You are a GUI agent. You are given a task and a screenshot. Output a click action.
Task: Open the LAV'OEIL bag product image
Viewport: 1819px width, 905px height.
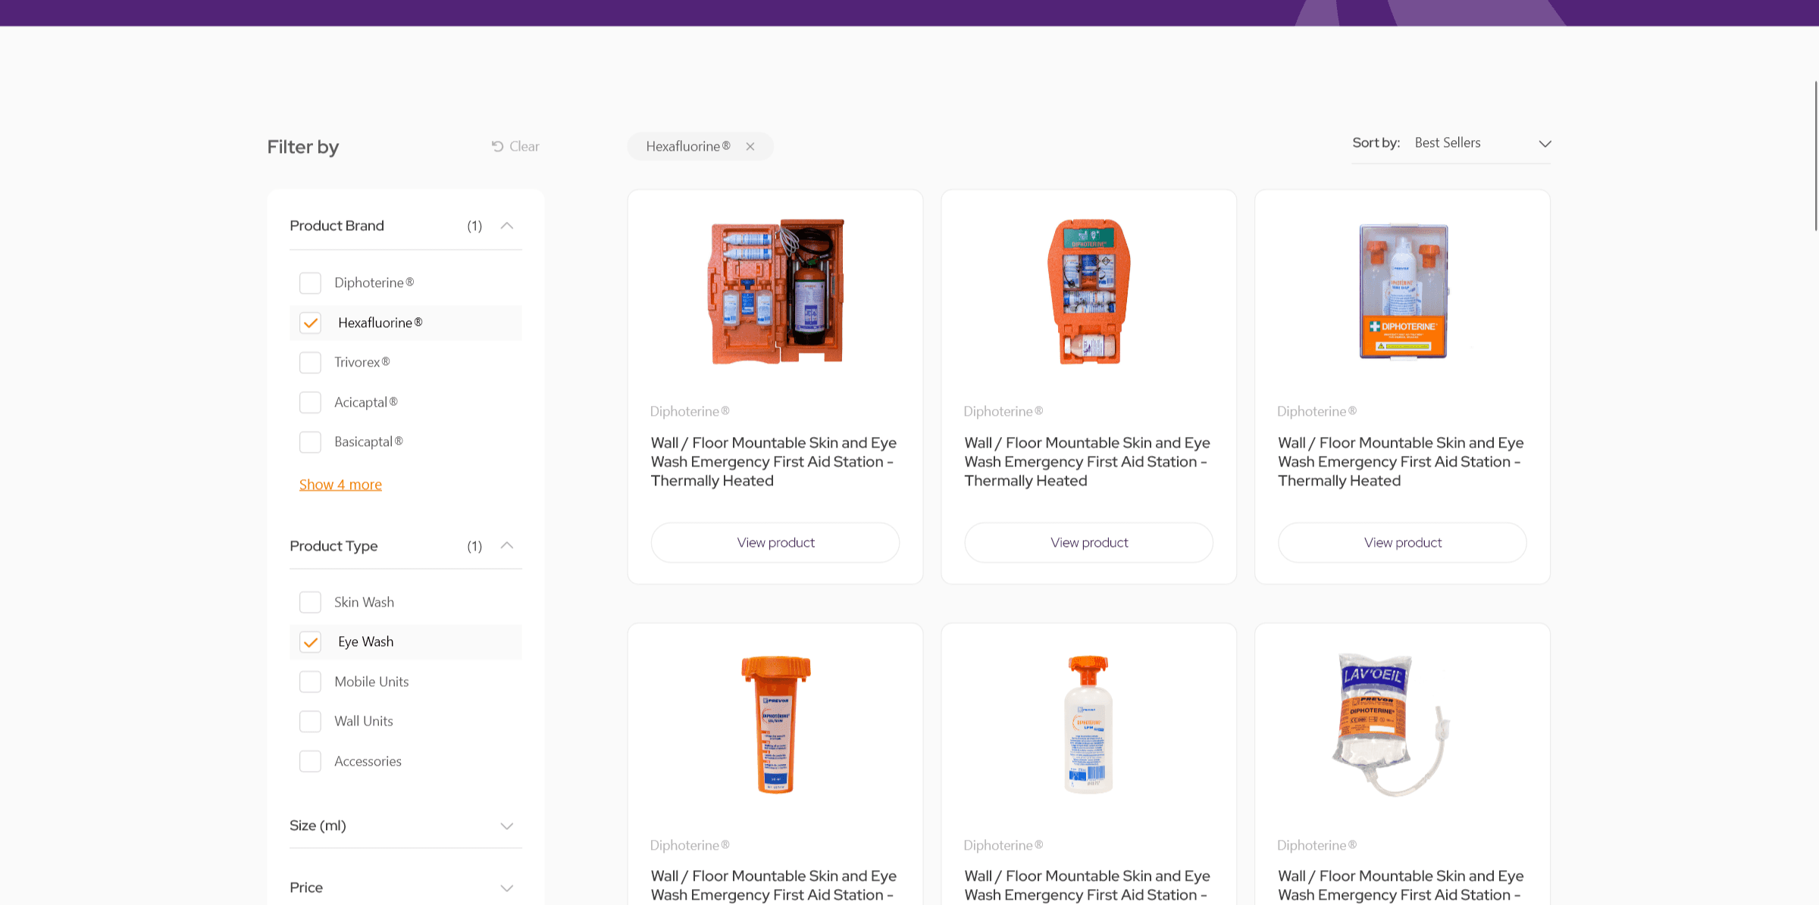1392,725
